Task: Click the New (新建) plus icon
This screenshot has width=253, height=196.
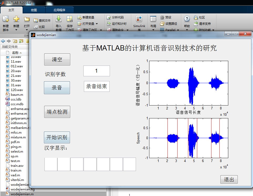Action: [16, 19]
